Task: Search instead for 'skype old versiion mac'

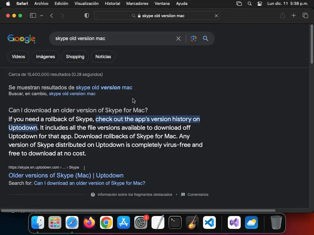Action: coord(72,94)
